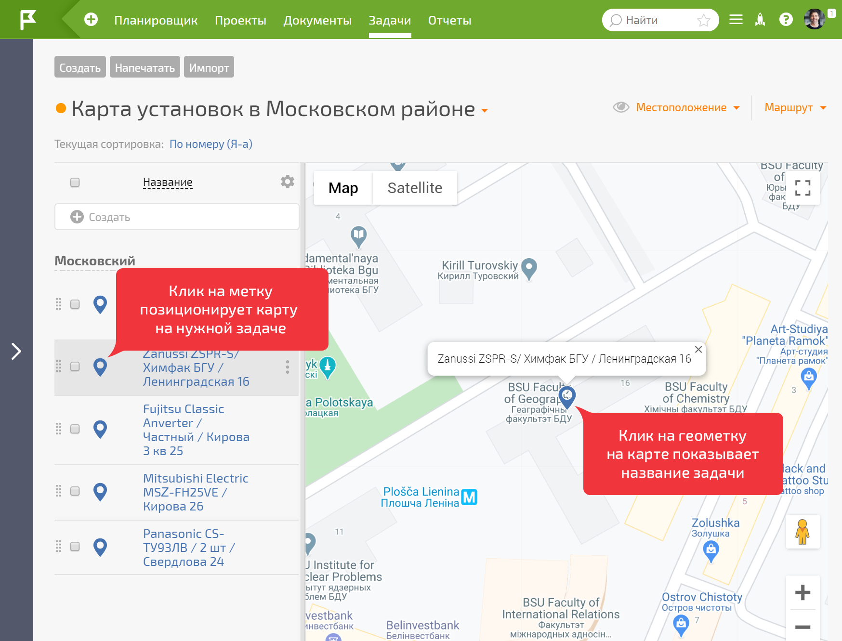The width and height of the screenshot is (842, 641).
Task: Expand the Местоположение dropdown
Action: click(x=687, y=107)
